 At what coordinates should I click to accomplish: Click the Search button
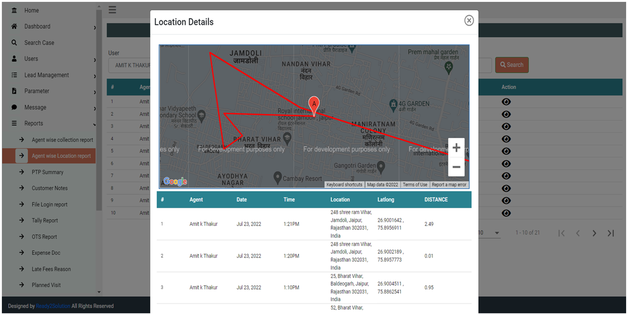[x=512, y=65]
